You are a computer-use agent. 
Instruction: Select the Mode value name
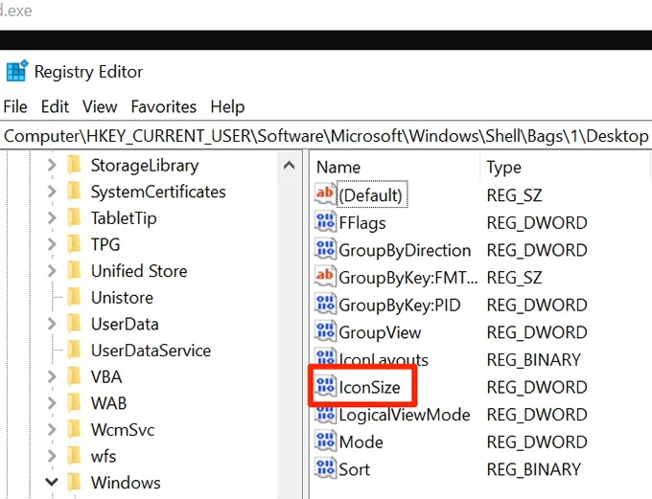[361, 442]
